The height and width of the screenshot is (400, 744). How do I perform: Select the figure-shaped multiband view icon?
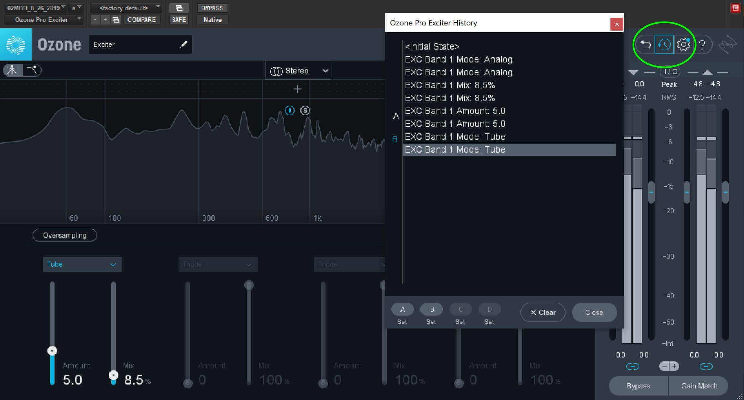(13, 70)
